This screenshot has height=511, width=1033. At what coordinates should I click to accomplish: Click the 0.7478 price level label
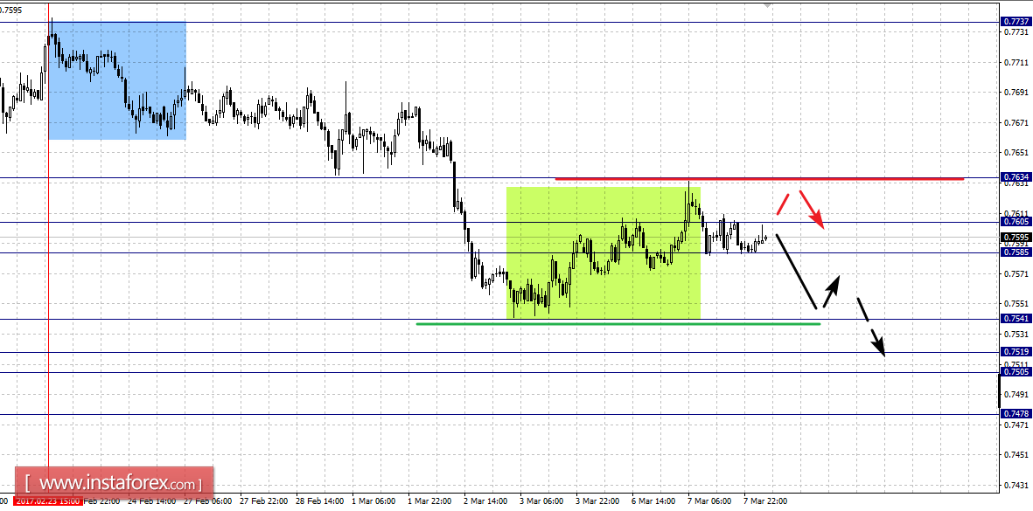[1016, 414]
